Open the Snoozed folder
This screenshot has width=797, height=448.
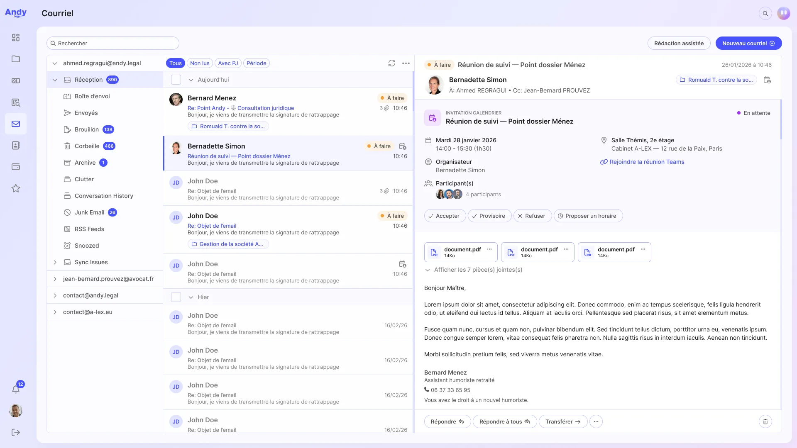point(105,246)
